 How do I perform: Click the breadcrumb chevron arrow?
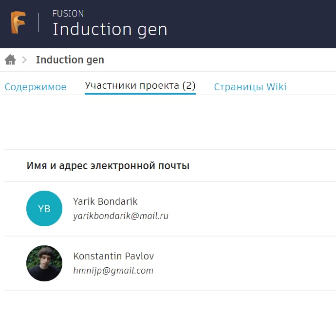24,60
